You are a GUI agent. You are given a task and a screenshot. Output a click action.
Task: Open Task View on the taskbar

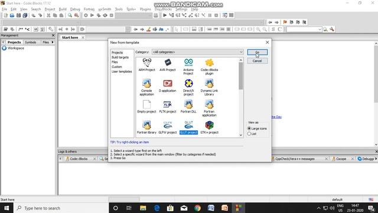pyautogui.click(x=129, y=208)
